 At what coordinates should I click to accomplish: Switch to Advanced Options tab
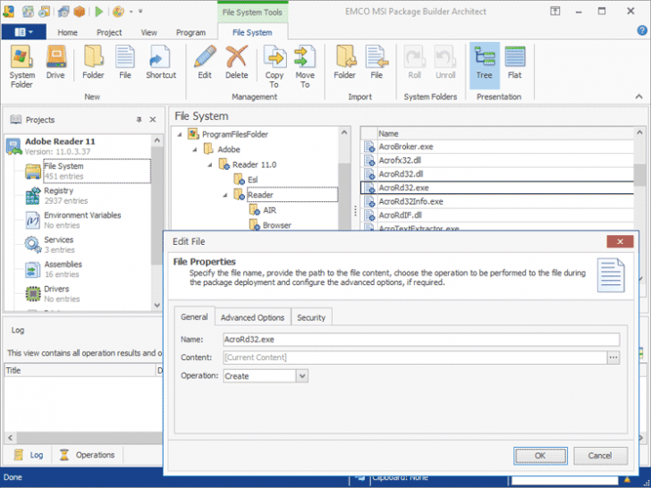pyautogui.click(x=252, y=317)
